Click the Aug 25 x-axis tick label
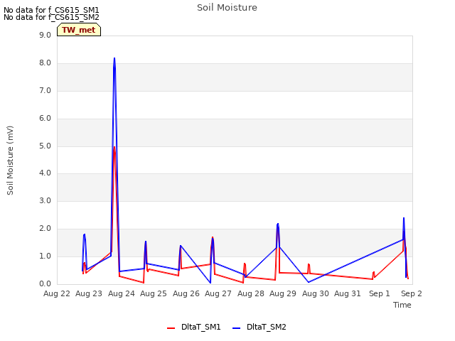 (154, 293)
